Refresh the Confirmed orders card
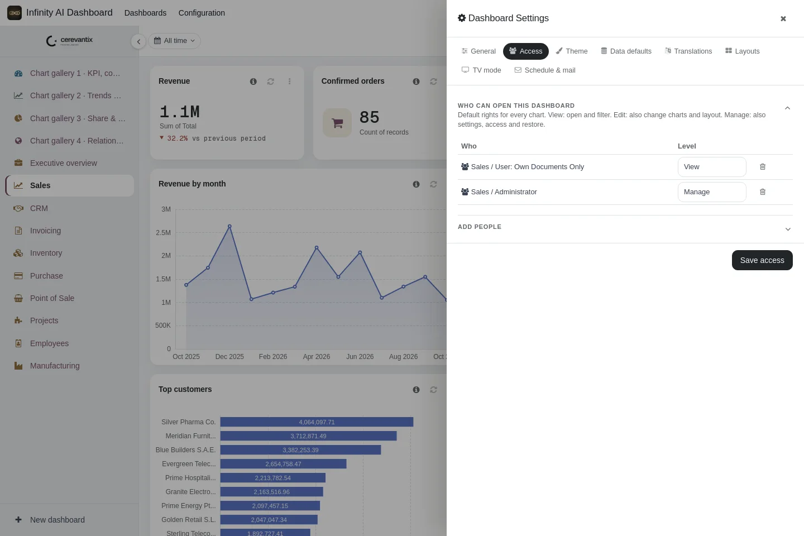 433,82
